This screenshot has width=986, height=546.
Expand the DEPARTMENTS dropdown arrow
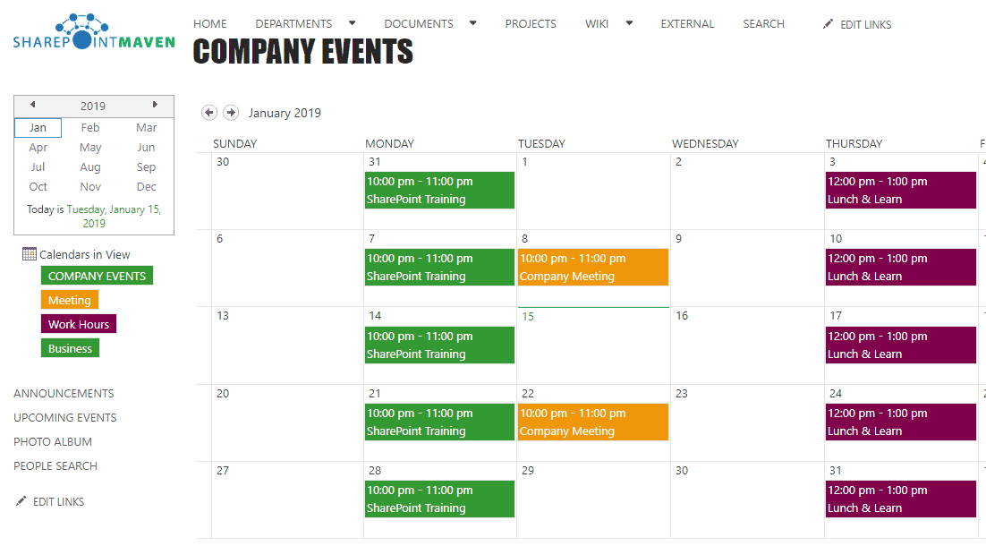353,23
